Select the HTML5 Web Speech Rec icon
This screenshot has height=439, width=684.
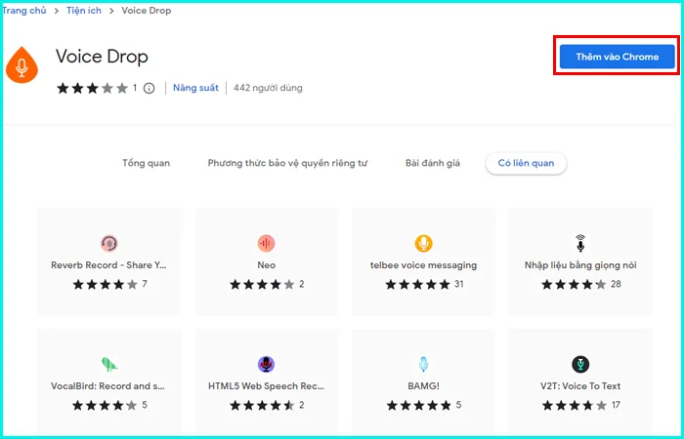pyautogui.click(x=266, y=364)
